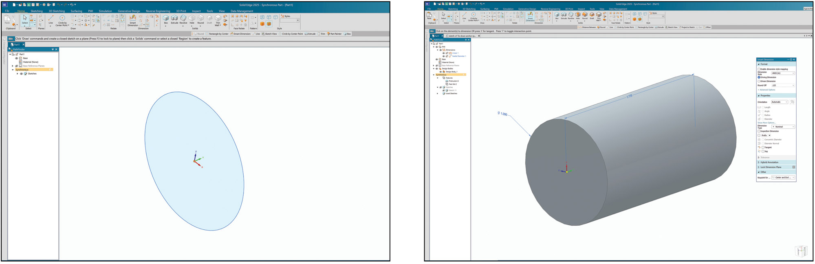Click the view orientation cube in the corner
The height and width of the screenshot is (264, 815).
tap(801, 251)
